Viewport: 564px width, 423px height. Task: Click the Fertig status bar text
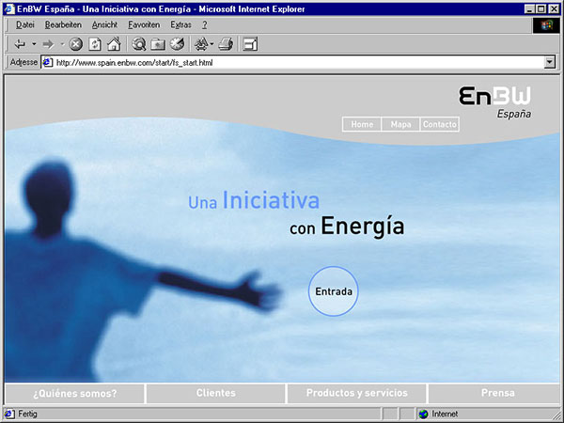click(x=27, y=414)
